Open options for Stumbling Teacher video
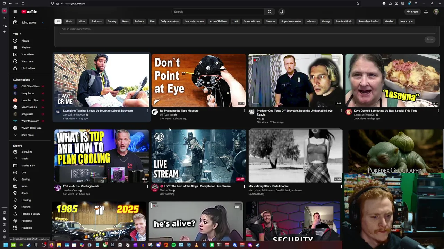This screenshot has height=249, width=444. pyautogui.click(x=147, y=111)
